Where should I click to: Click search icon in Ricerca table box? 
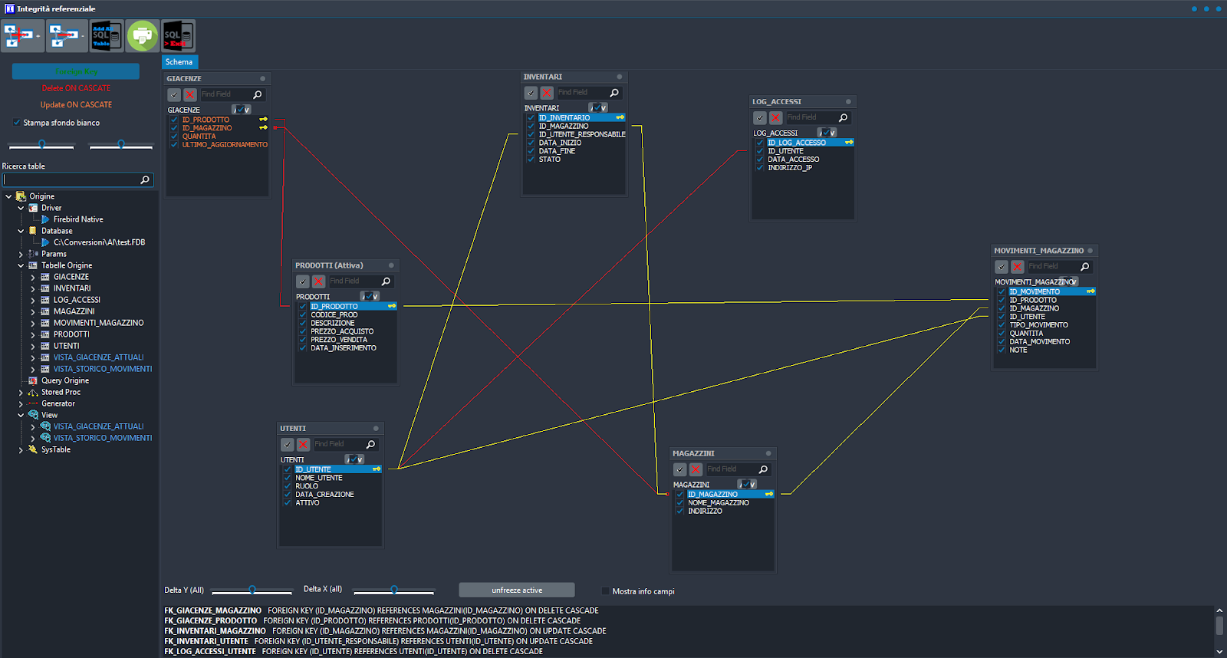click(x=145, y=179)
